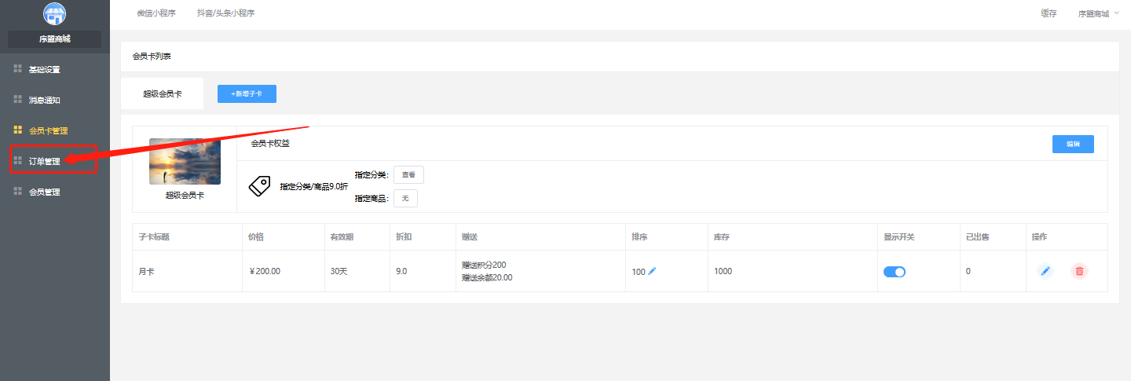Screen dimensions: 1131x381
Task: Click the 基础设置 grid icon
Action: 17,69
